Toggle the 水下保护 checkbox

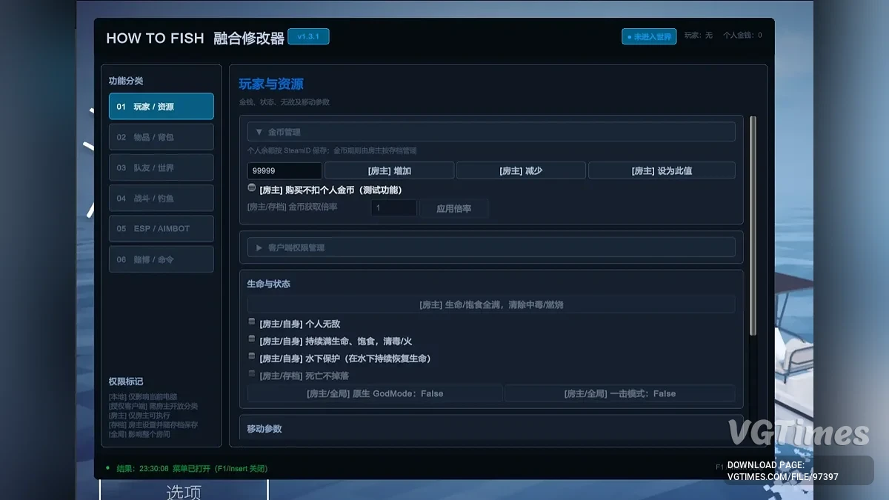pyautogui.click(x=252, y=356)
